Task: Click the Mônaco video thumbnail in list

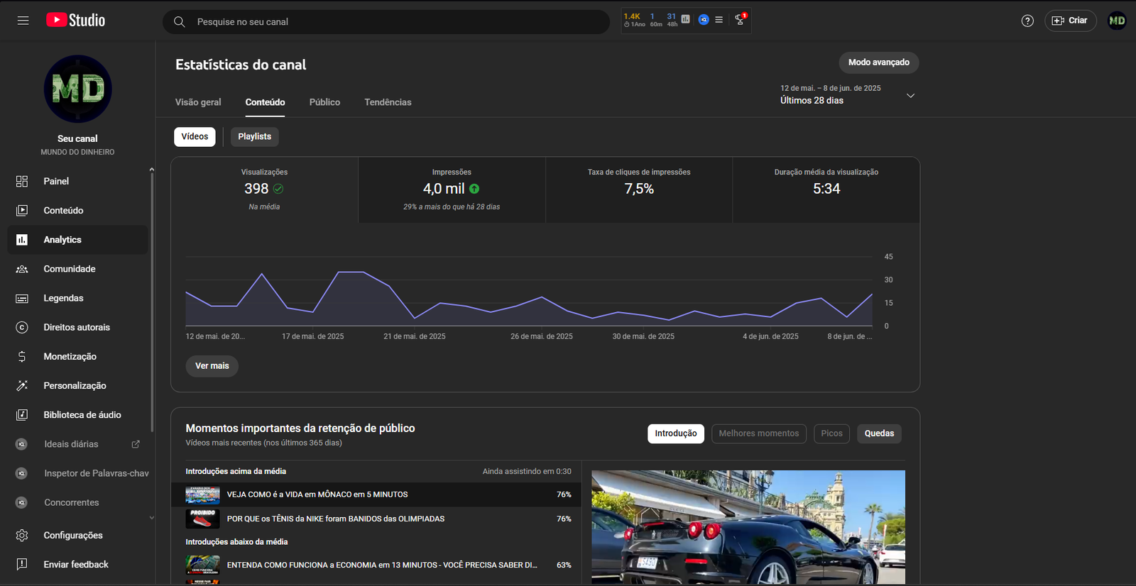Action: 202,494
